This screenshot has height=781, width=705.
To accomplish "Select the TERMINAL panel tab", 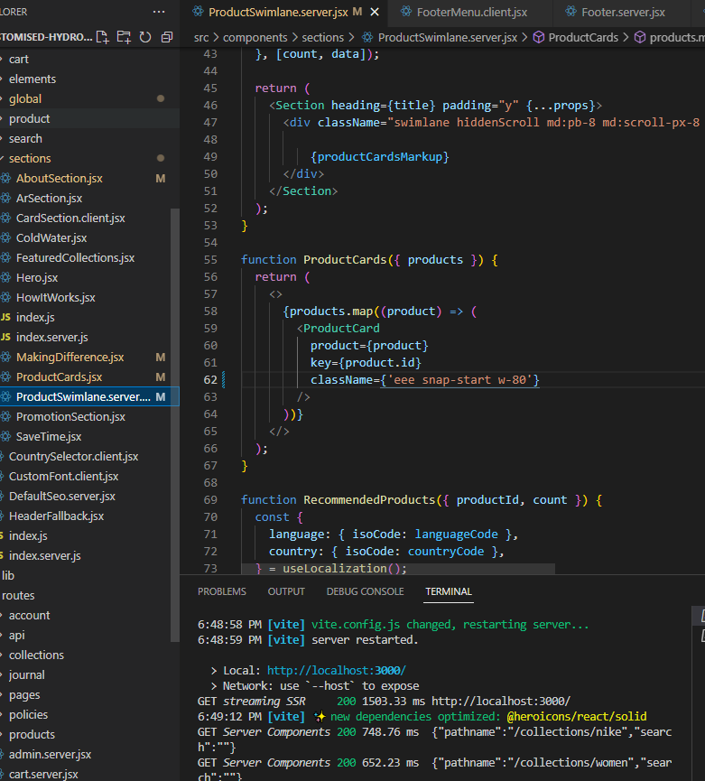I will [x=448, y=591].
